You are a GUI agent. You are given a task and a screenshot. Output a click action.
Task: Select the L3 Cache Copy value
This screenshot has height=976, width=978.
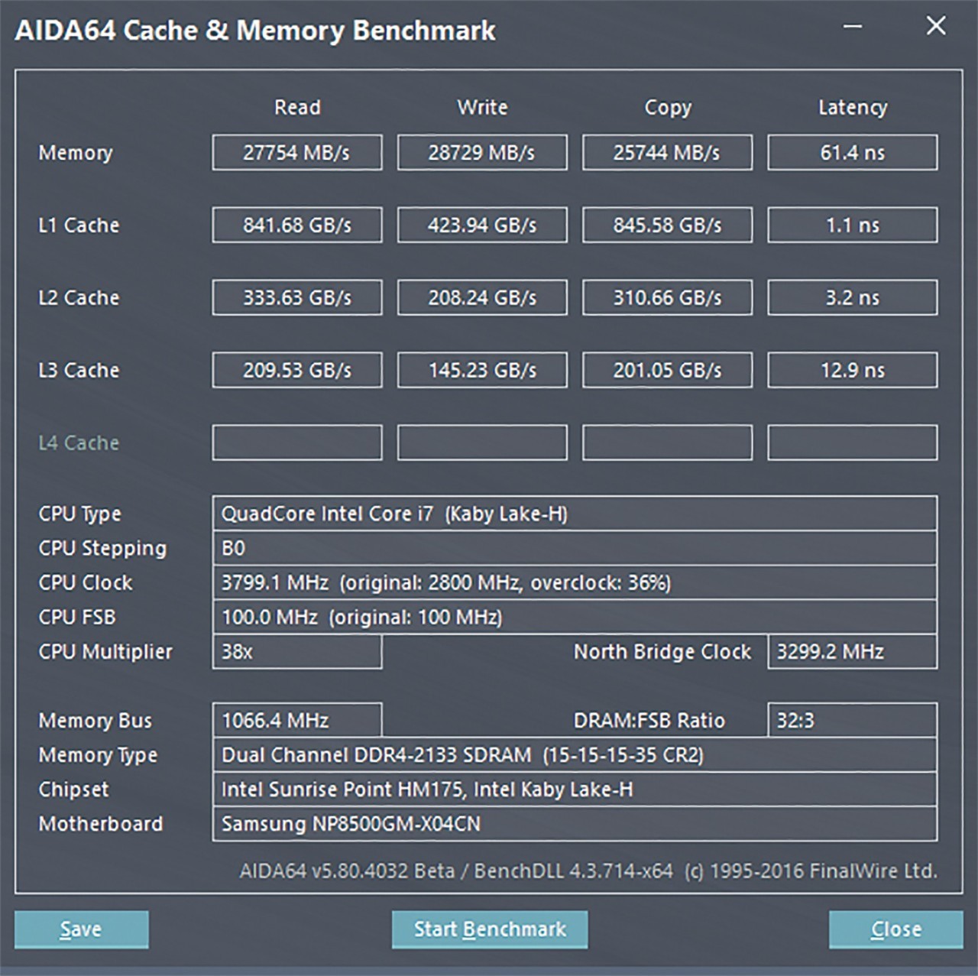(x=667, y=371)
